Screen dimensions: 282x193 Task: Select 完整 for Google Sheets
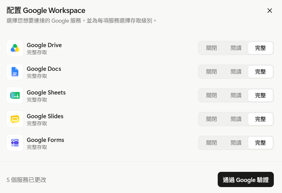tap(260, 95)
